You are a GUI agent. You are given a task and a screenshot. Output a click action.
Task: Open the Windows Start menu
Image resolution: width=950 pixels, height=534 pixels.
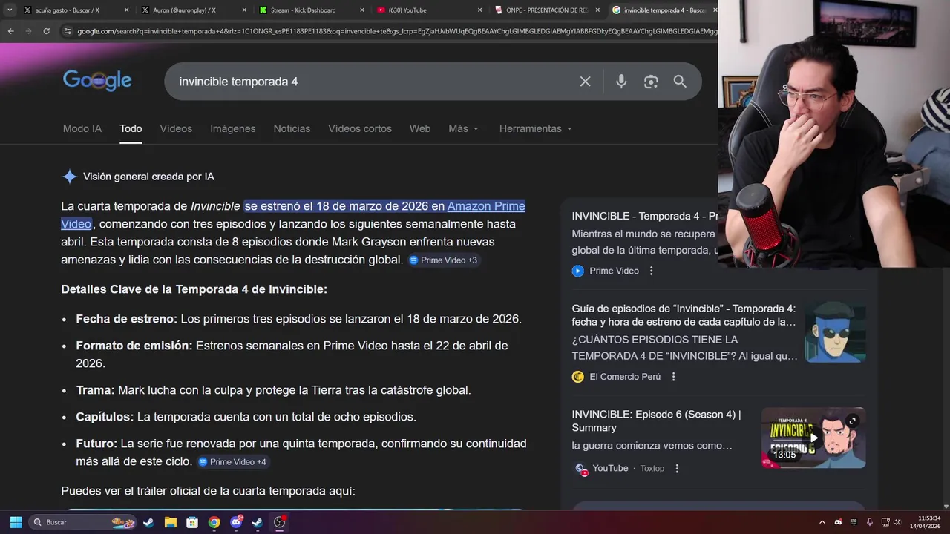[16, 522]
